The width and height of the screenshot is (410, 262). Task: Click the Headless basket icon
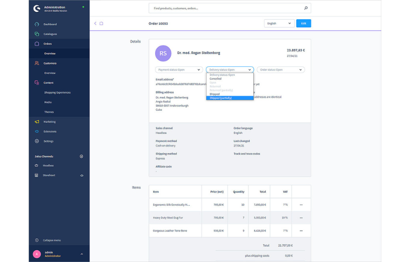[x=37, y=166]
